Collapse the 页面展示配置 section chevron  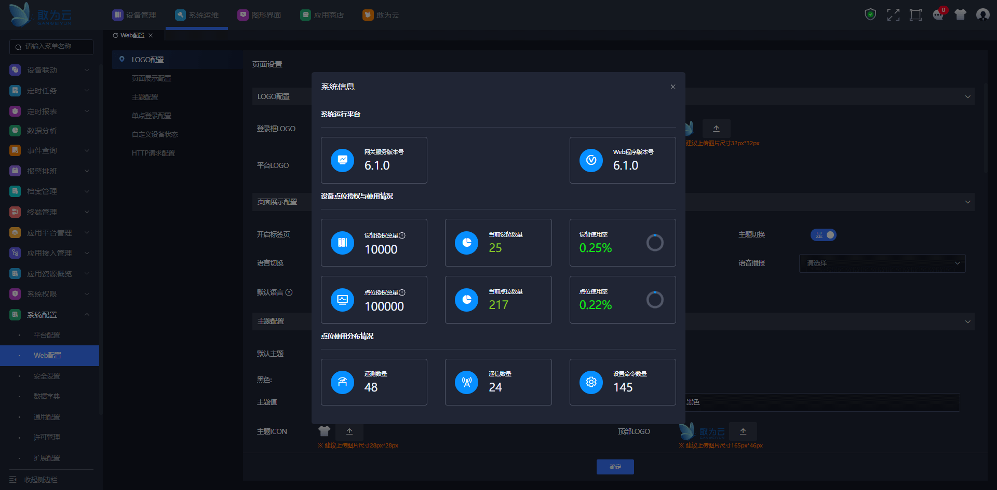(x=967, y=202)
